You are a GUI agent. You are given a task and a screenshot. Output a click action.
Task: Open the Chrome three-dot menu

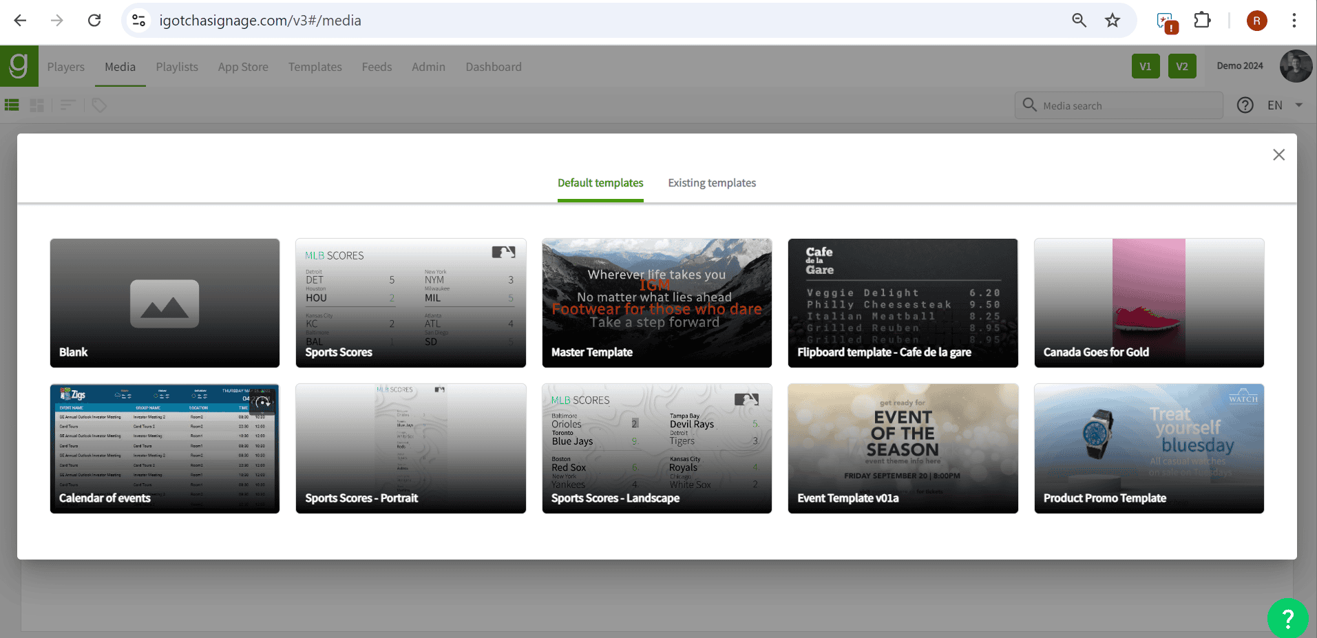(x=1294, y=21)
